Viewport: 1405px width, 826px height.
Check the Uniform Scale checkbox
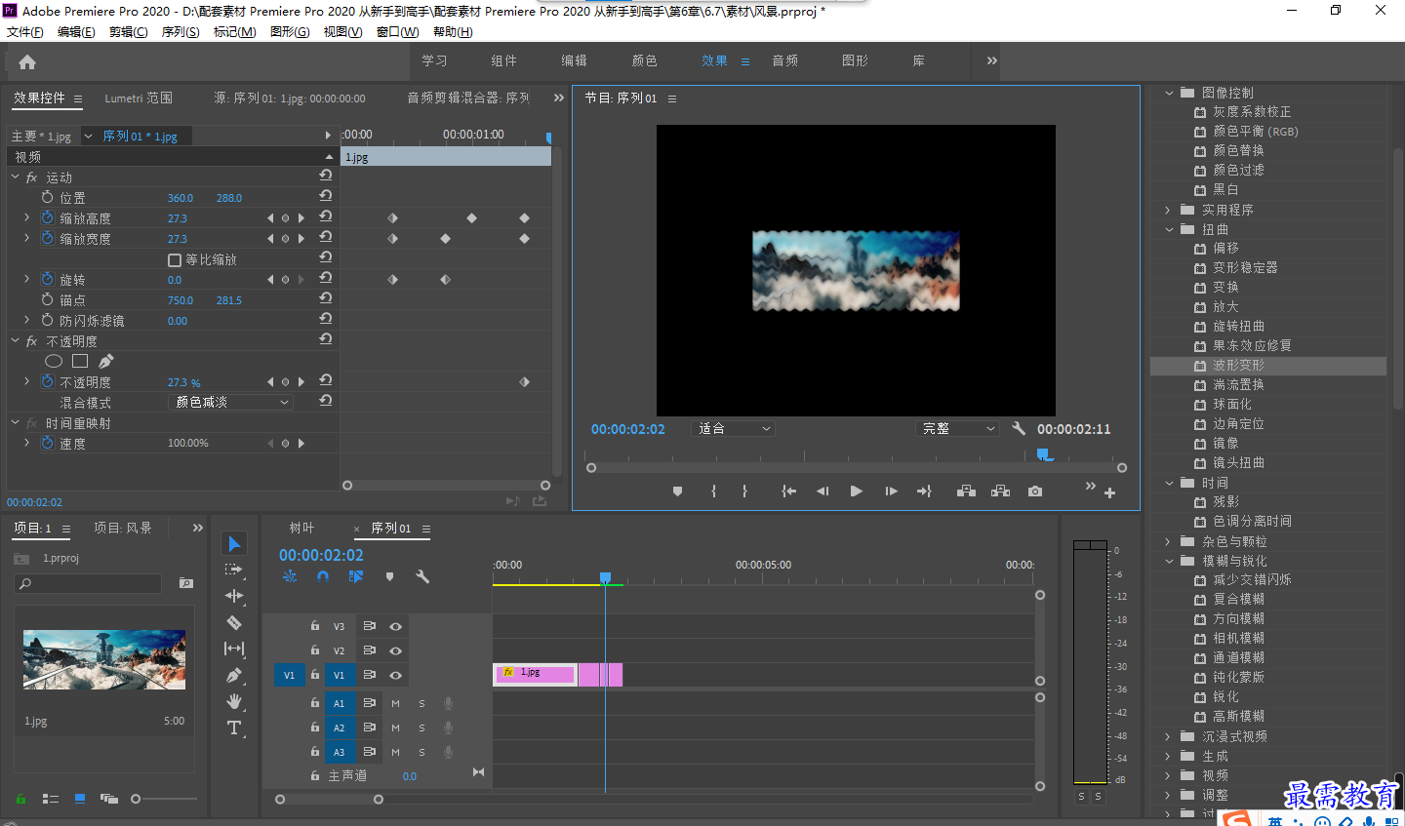tap(175, 259)
